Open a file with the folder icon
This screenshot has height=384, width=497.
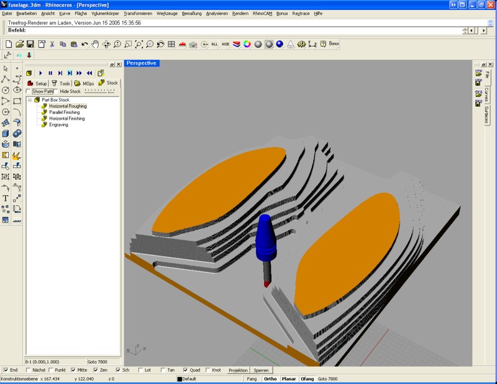20,44
